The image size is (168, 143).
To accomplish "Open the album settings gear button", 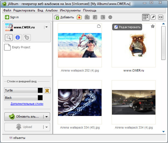I will 27,38.
